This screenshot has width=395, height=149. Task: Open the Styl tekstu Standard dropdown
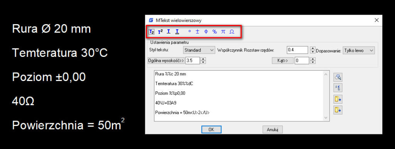[x=199, y=50]
